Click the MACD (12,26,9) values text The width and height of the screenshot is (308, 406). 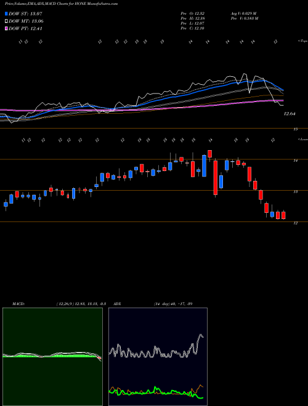[81, 303]
